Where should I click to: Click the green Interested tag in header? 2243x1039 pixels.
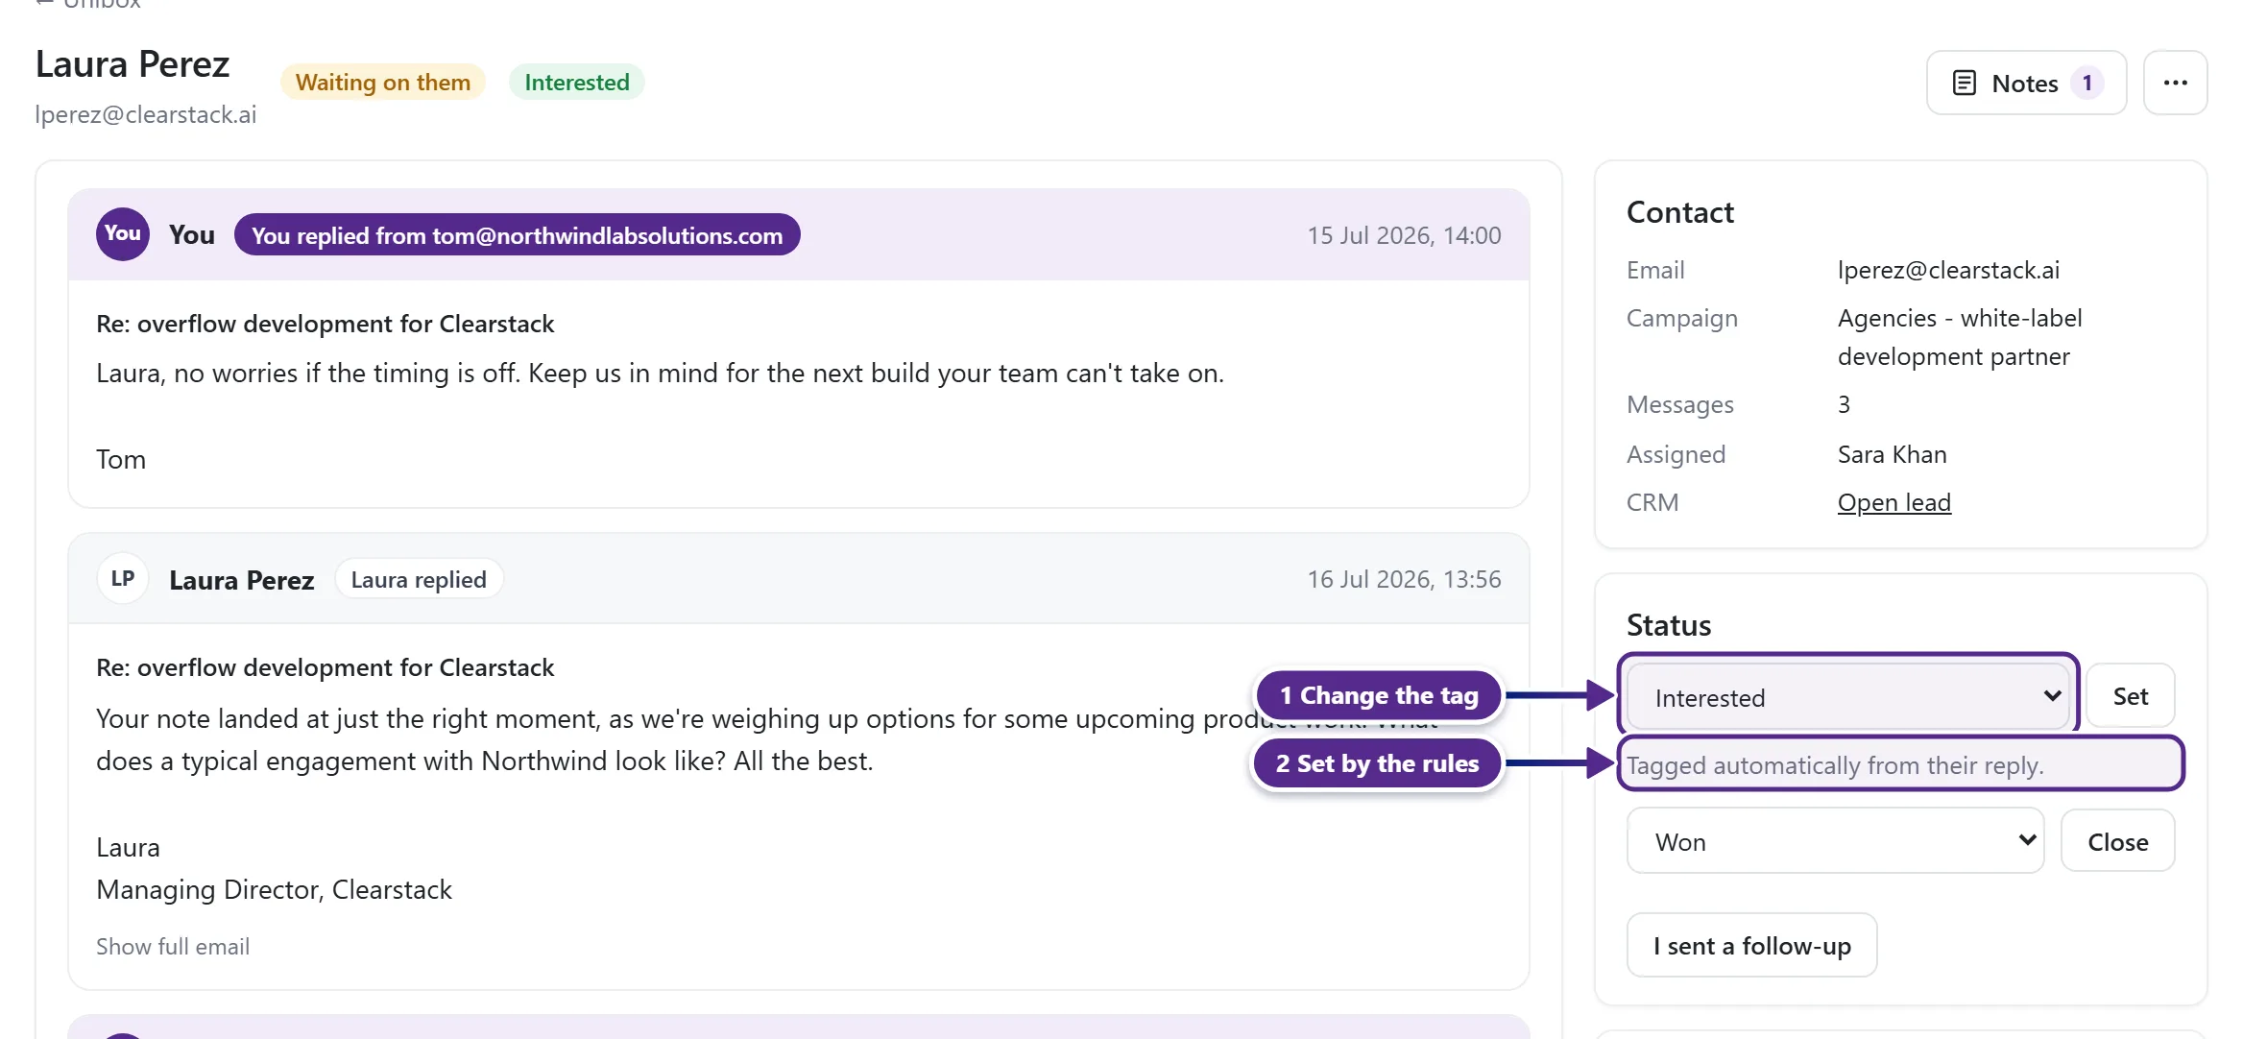tap(577, 82)
